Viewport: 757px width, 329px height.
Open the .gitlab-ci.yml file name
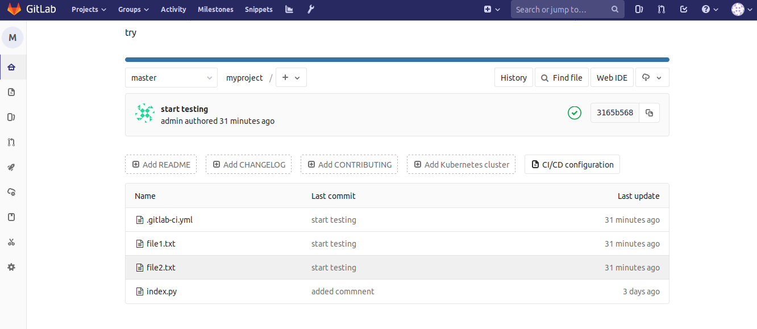(169, 220)
